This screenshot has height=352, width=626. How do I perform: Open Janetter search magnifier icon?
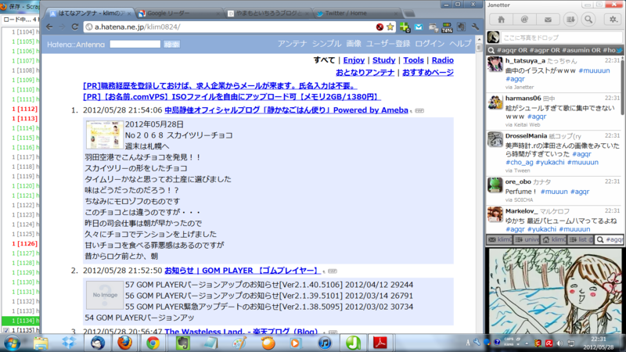coord(588,19)
